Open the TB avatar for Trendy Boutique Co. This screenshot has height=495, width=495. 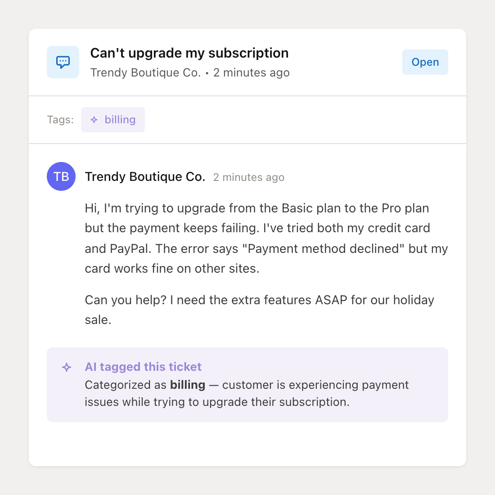click(61, 176)
